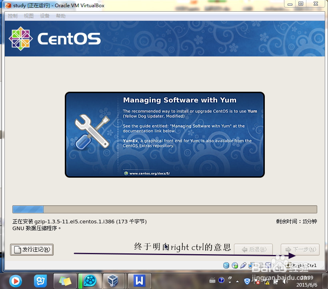The width and height of the screenshot is (328, 289).
Task: Open the sticky notes taskbar icon
Action: click(65, 281)
